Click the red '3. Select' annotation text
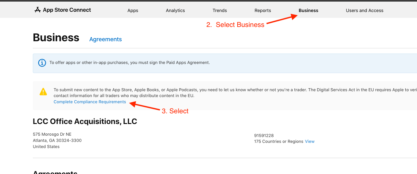The width and height of the screenshot is (417, 174). pos(175,111)
